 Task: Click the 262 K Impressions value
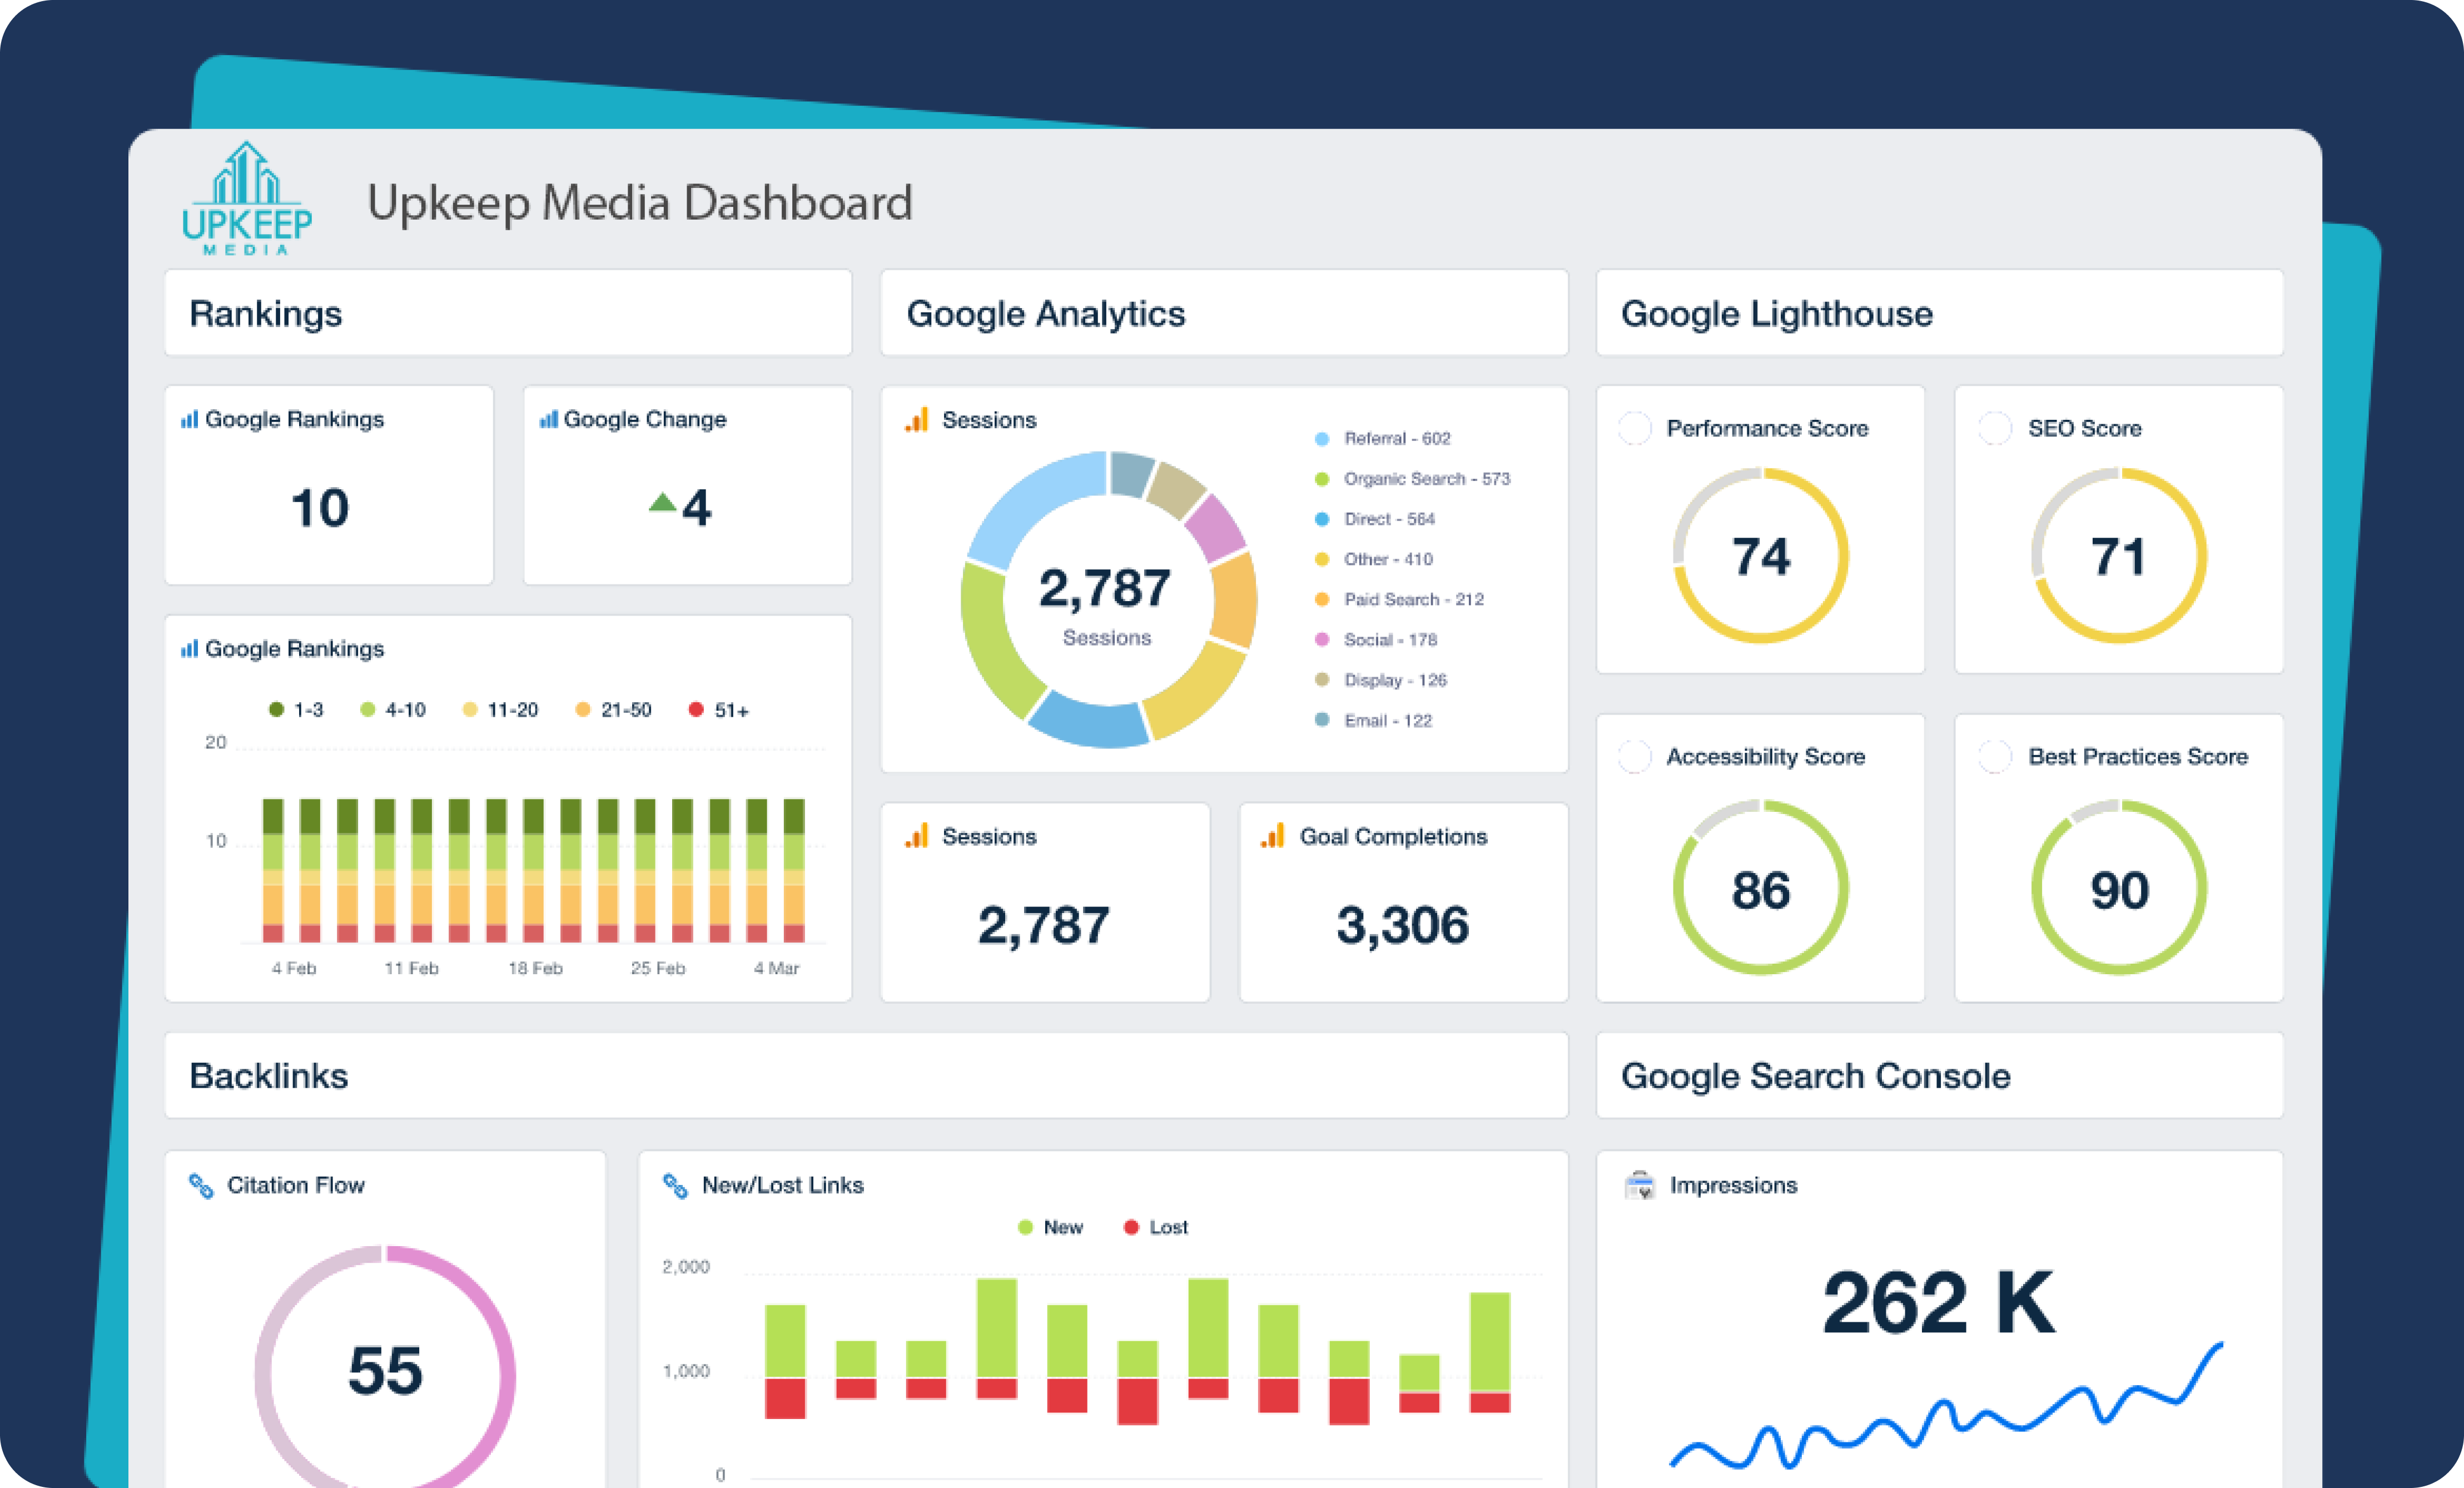pos(1939,1303)
